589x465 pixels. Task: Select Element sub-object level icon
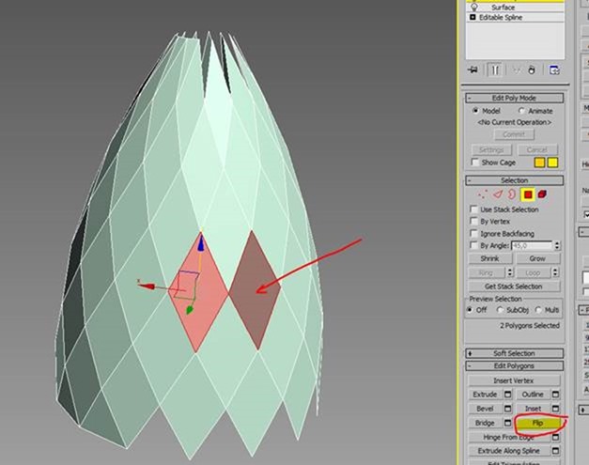pyautogui.click(x=542, y=194)
